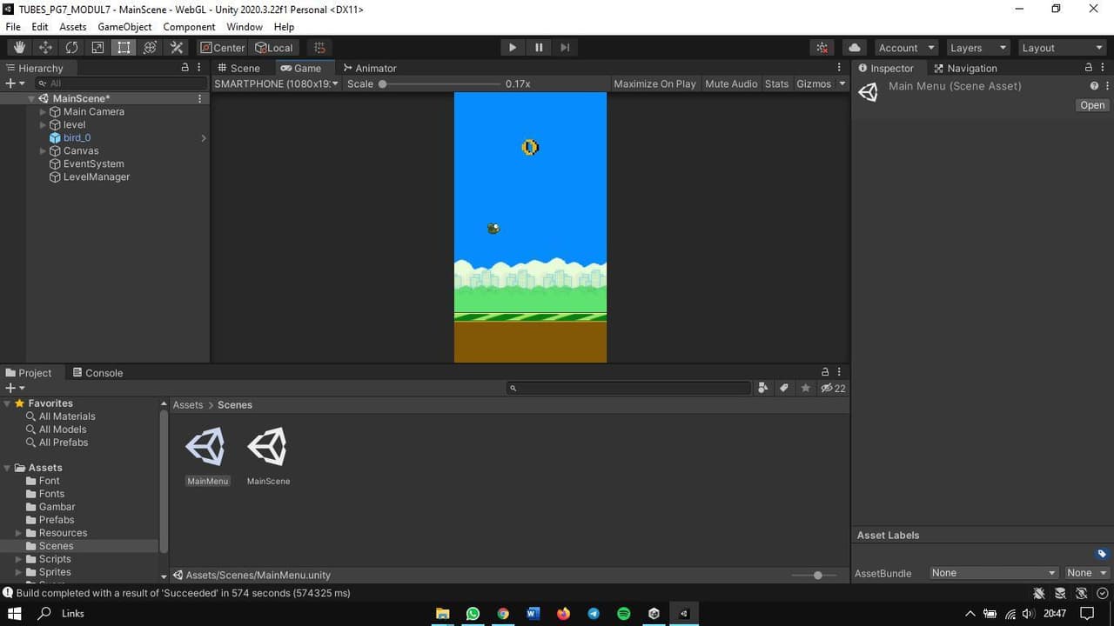Switch to the Console tab
Screen dimensions: 1114x626
point(97,372)
